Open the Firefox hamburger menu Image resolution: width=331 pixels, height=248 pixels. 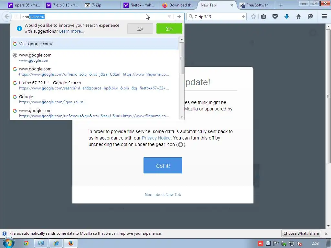coord(324,16)
